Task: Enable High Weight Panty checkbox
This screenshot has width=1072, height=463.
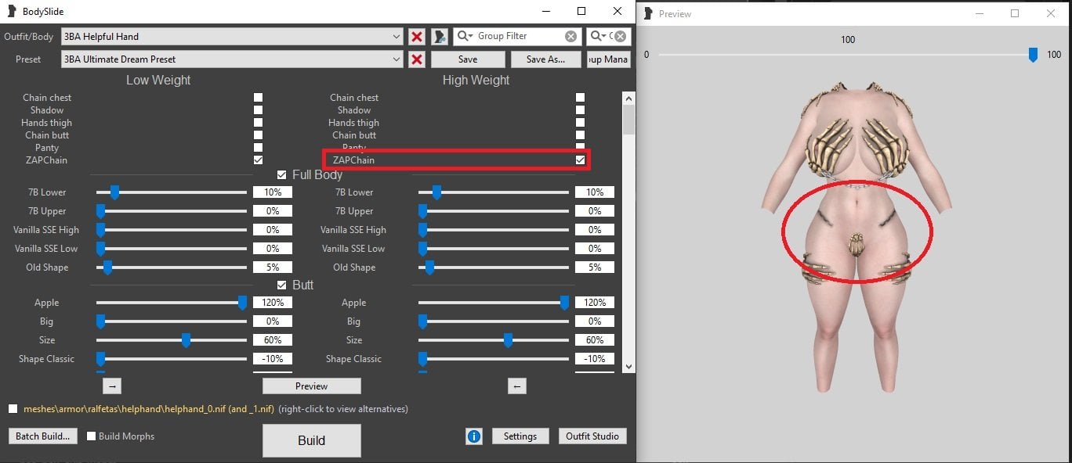Action: tap(580, 147)
